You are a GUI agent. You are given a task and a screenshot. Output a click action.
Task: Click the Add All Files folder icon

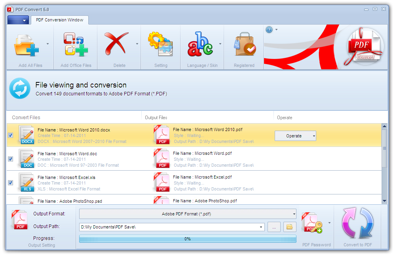pos(27,46)
